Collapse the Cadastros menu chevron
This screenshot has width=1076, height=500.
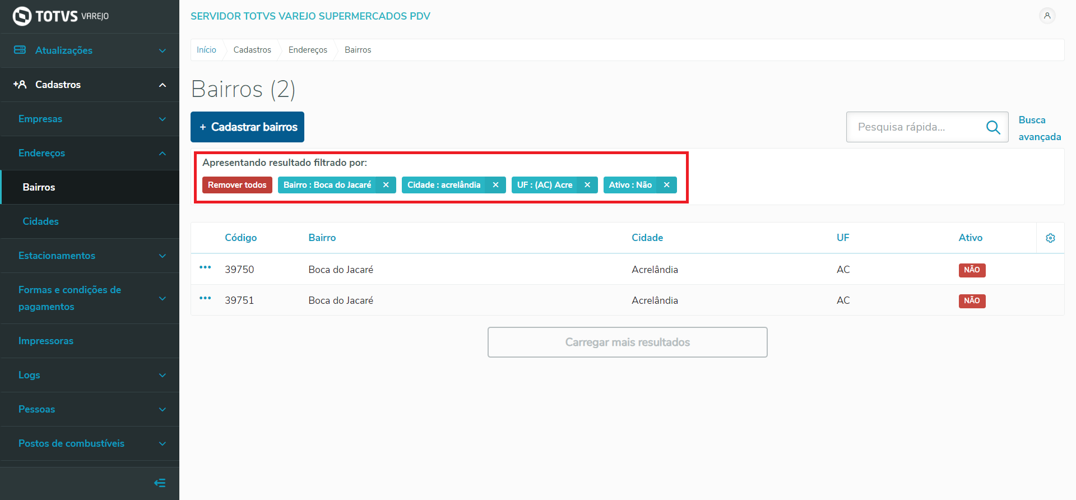click(163, 85)
